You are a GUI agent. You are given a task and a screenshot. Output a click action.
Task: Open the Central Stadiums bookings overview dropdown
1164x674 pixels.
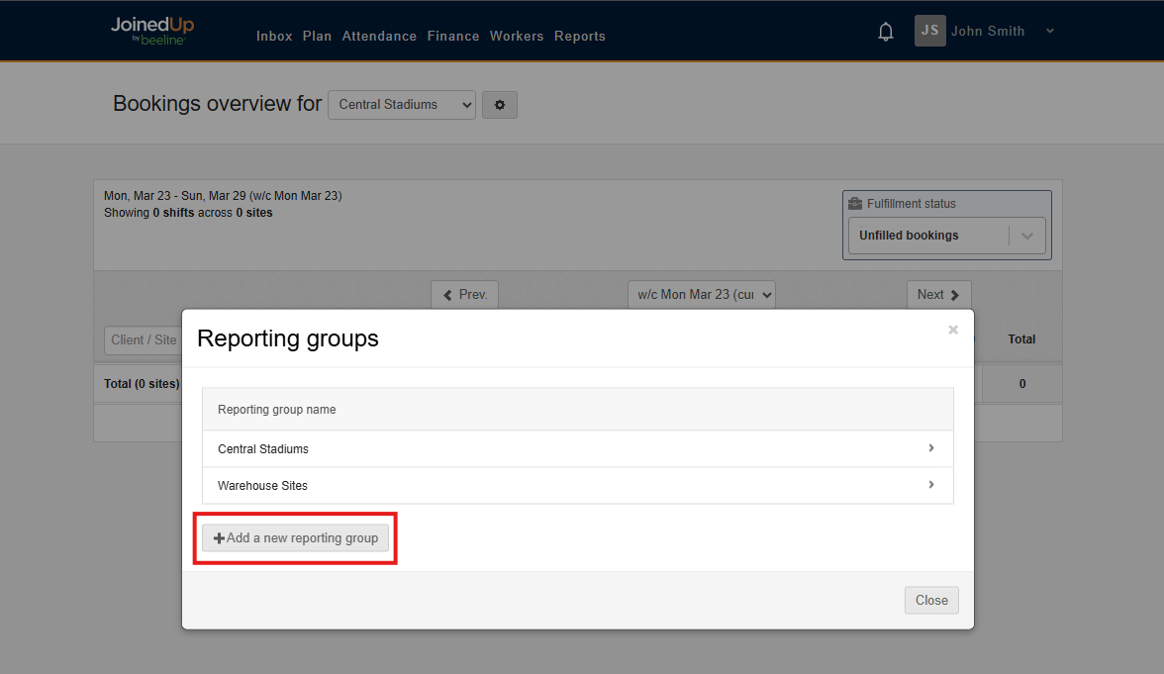click(401, 104)
